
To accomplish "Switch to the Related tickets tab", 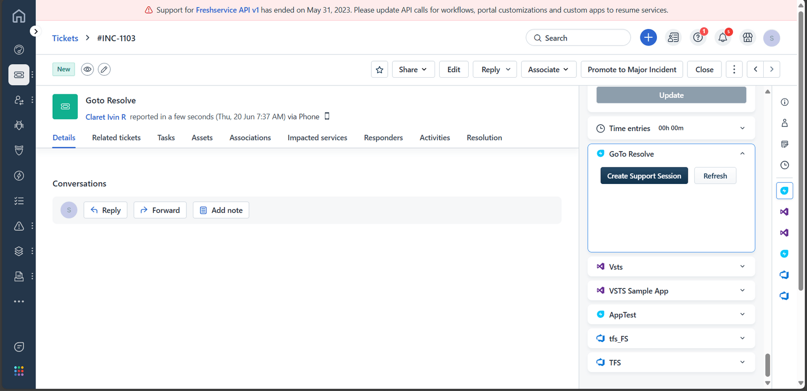I will click(116, 138).
